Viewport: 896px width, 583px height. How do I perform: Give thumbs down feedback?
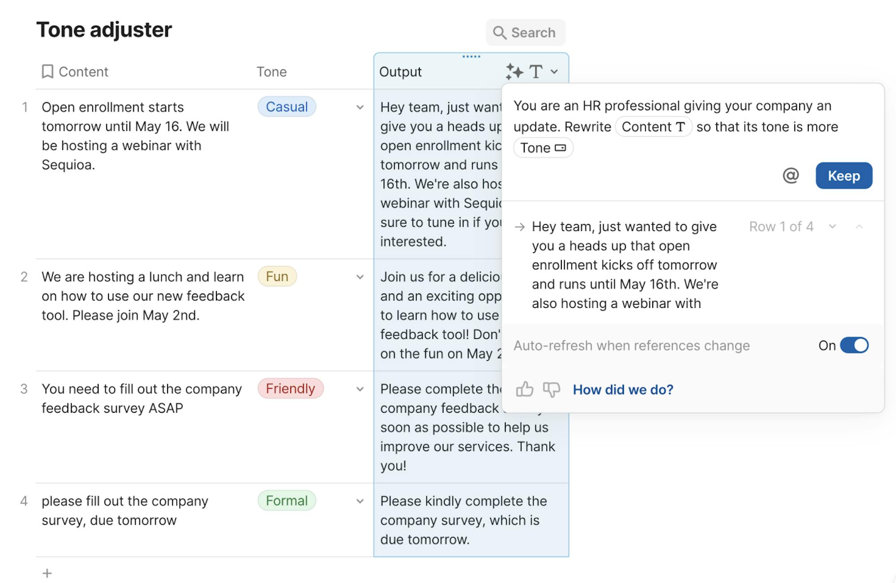pyautogui.click(x=551, y=389)
